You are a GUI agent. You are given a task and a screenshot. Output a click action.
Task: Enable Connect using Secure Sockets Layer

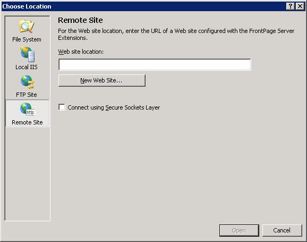tap(62, 107)
